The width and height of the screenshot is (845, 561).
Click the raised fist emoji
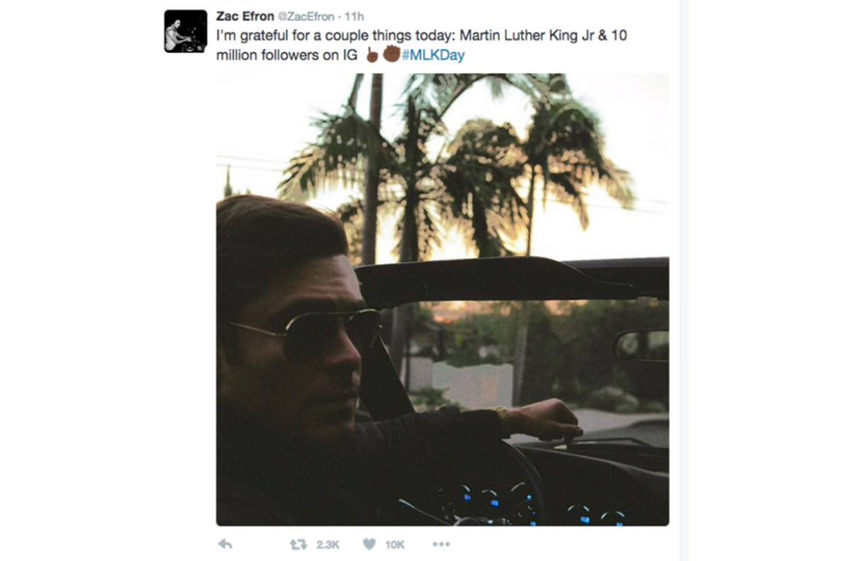tap(391, 53)
